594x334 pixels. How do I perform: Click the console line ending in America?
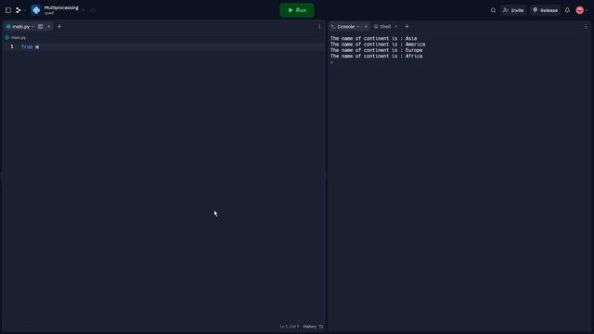378,45
